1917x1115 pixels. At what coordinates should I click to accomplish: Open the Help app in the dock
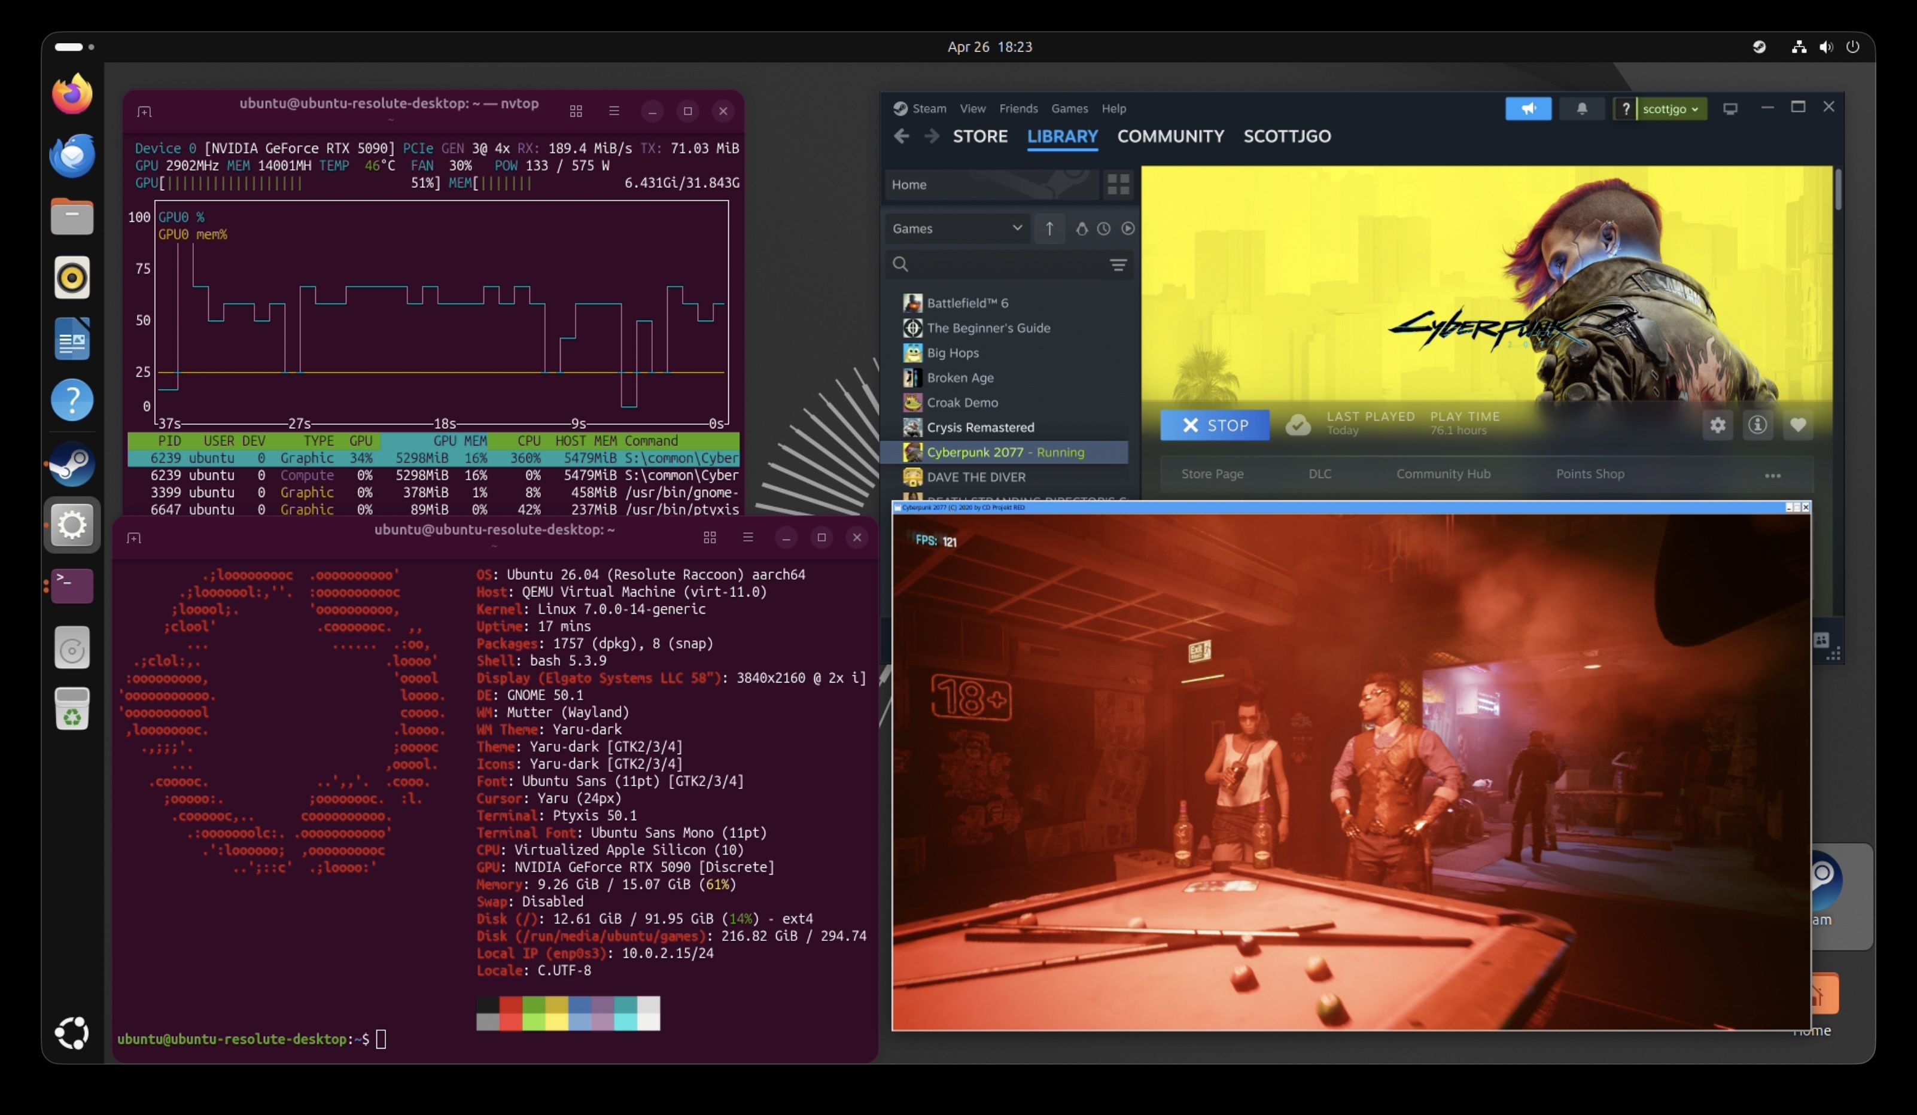pos(72,400)
